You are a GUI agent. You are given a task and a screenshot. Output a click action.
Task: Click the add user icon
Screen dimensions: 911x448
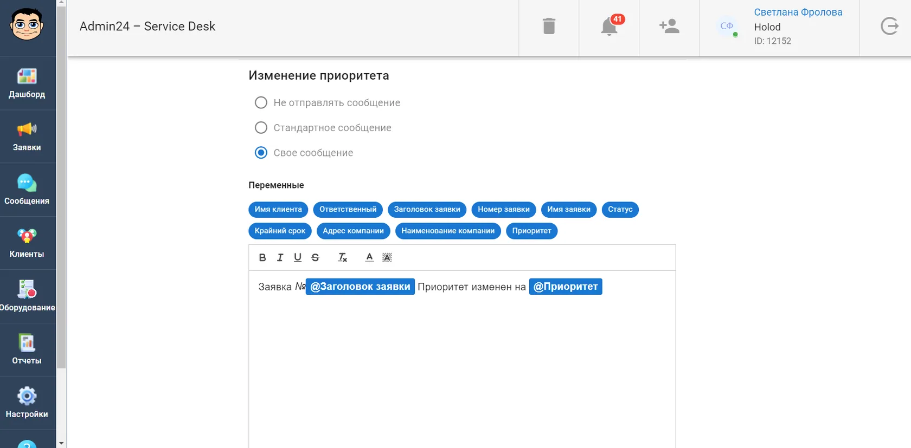pyautogui.click(x=669, y=26)
